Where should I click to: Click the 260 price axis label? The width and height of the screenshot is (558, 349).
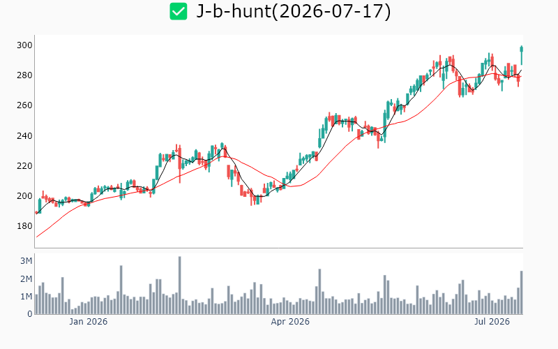(24, 105)
